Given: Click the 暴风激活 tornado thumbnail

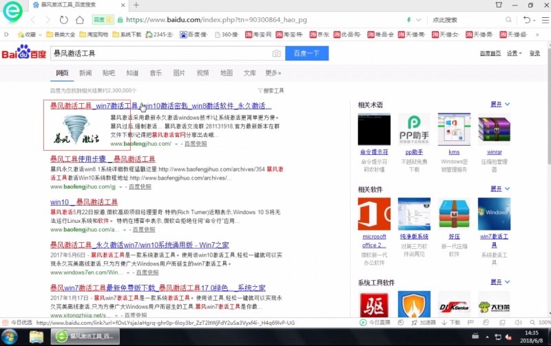Looking at the screenshot, I should [x=76, y=129].
